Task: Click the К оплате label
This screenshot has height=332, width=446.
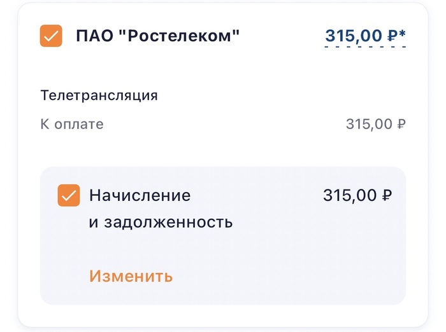Action: 71,124
